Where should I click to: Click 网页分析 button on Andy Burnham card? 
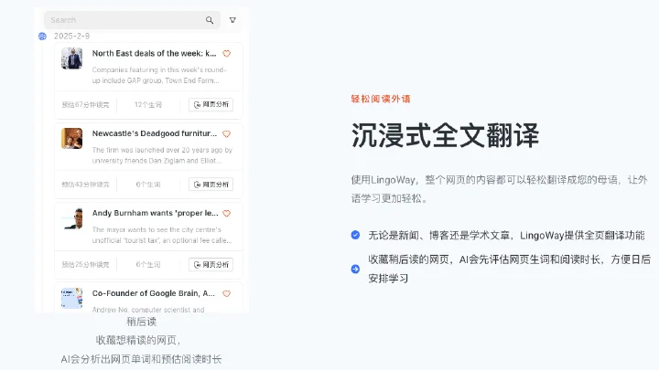coord(211,265)
